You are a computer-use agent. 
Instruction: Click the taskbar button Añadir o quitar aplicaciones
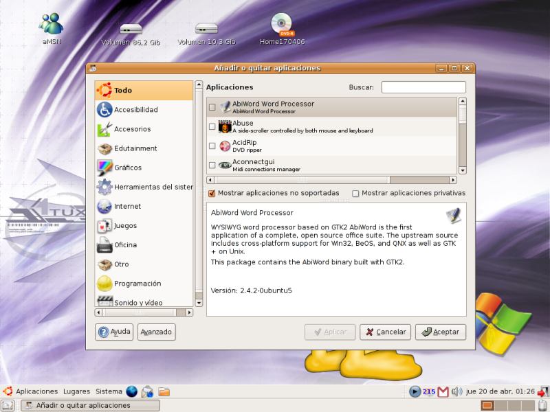pos(91,406)
